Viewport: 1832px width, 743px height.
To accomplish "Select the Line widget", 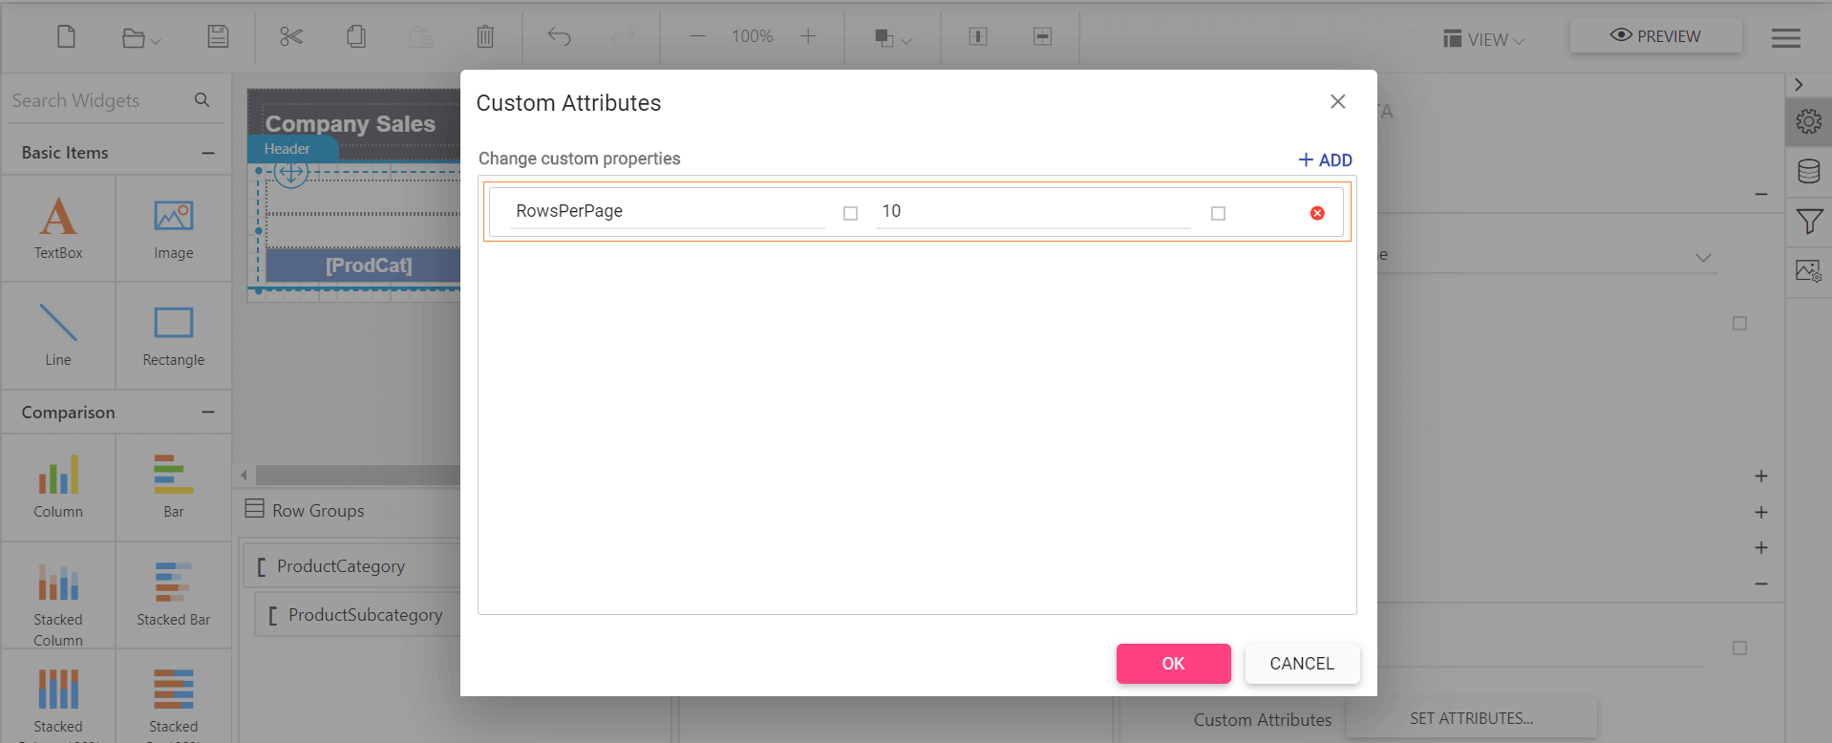I will pyautogui.click(x=58, y=335).
